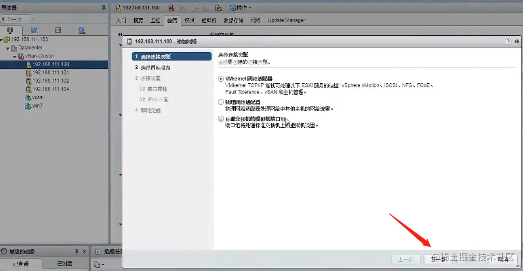Select 物理网络适配器 radio option
523x271 pixels.
220,102
